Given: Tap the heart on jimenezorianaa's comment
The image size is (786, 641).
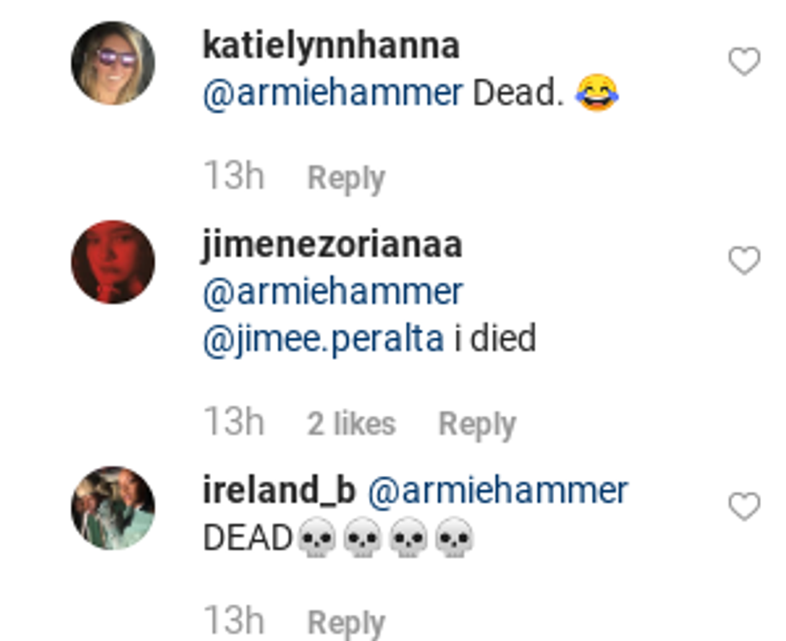Looking at the screenshot, I should pyautogui.click(x=743, y=260).
